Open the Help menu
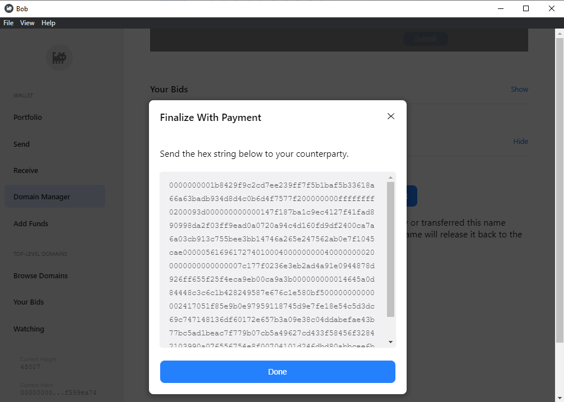Viewport: 564px width, 402px height. point(49,23)
